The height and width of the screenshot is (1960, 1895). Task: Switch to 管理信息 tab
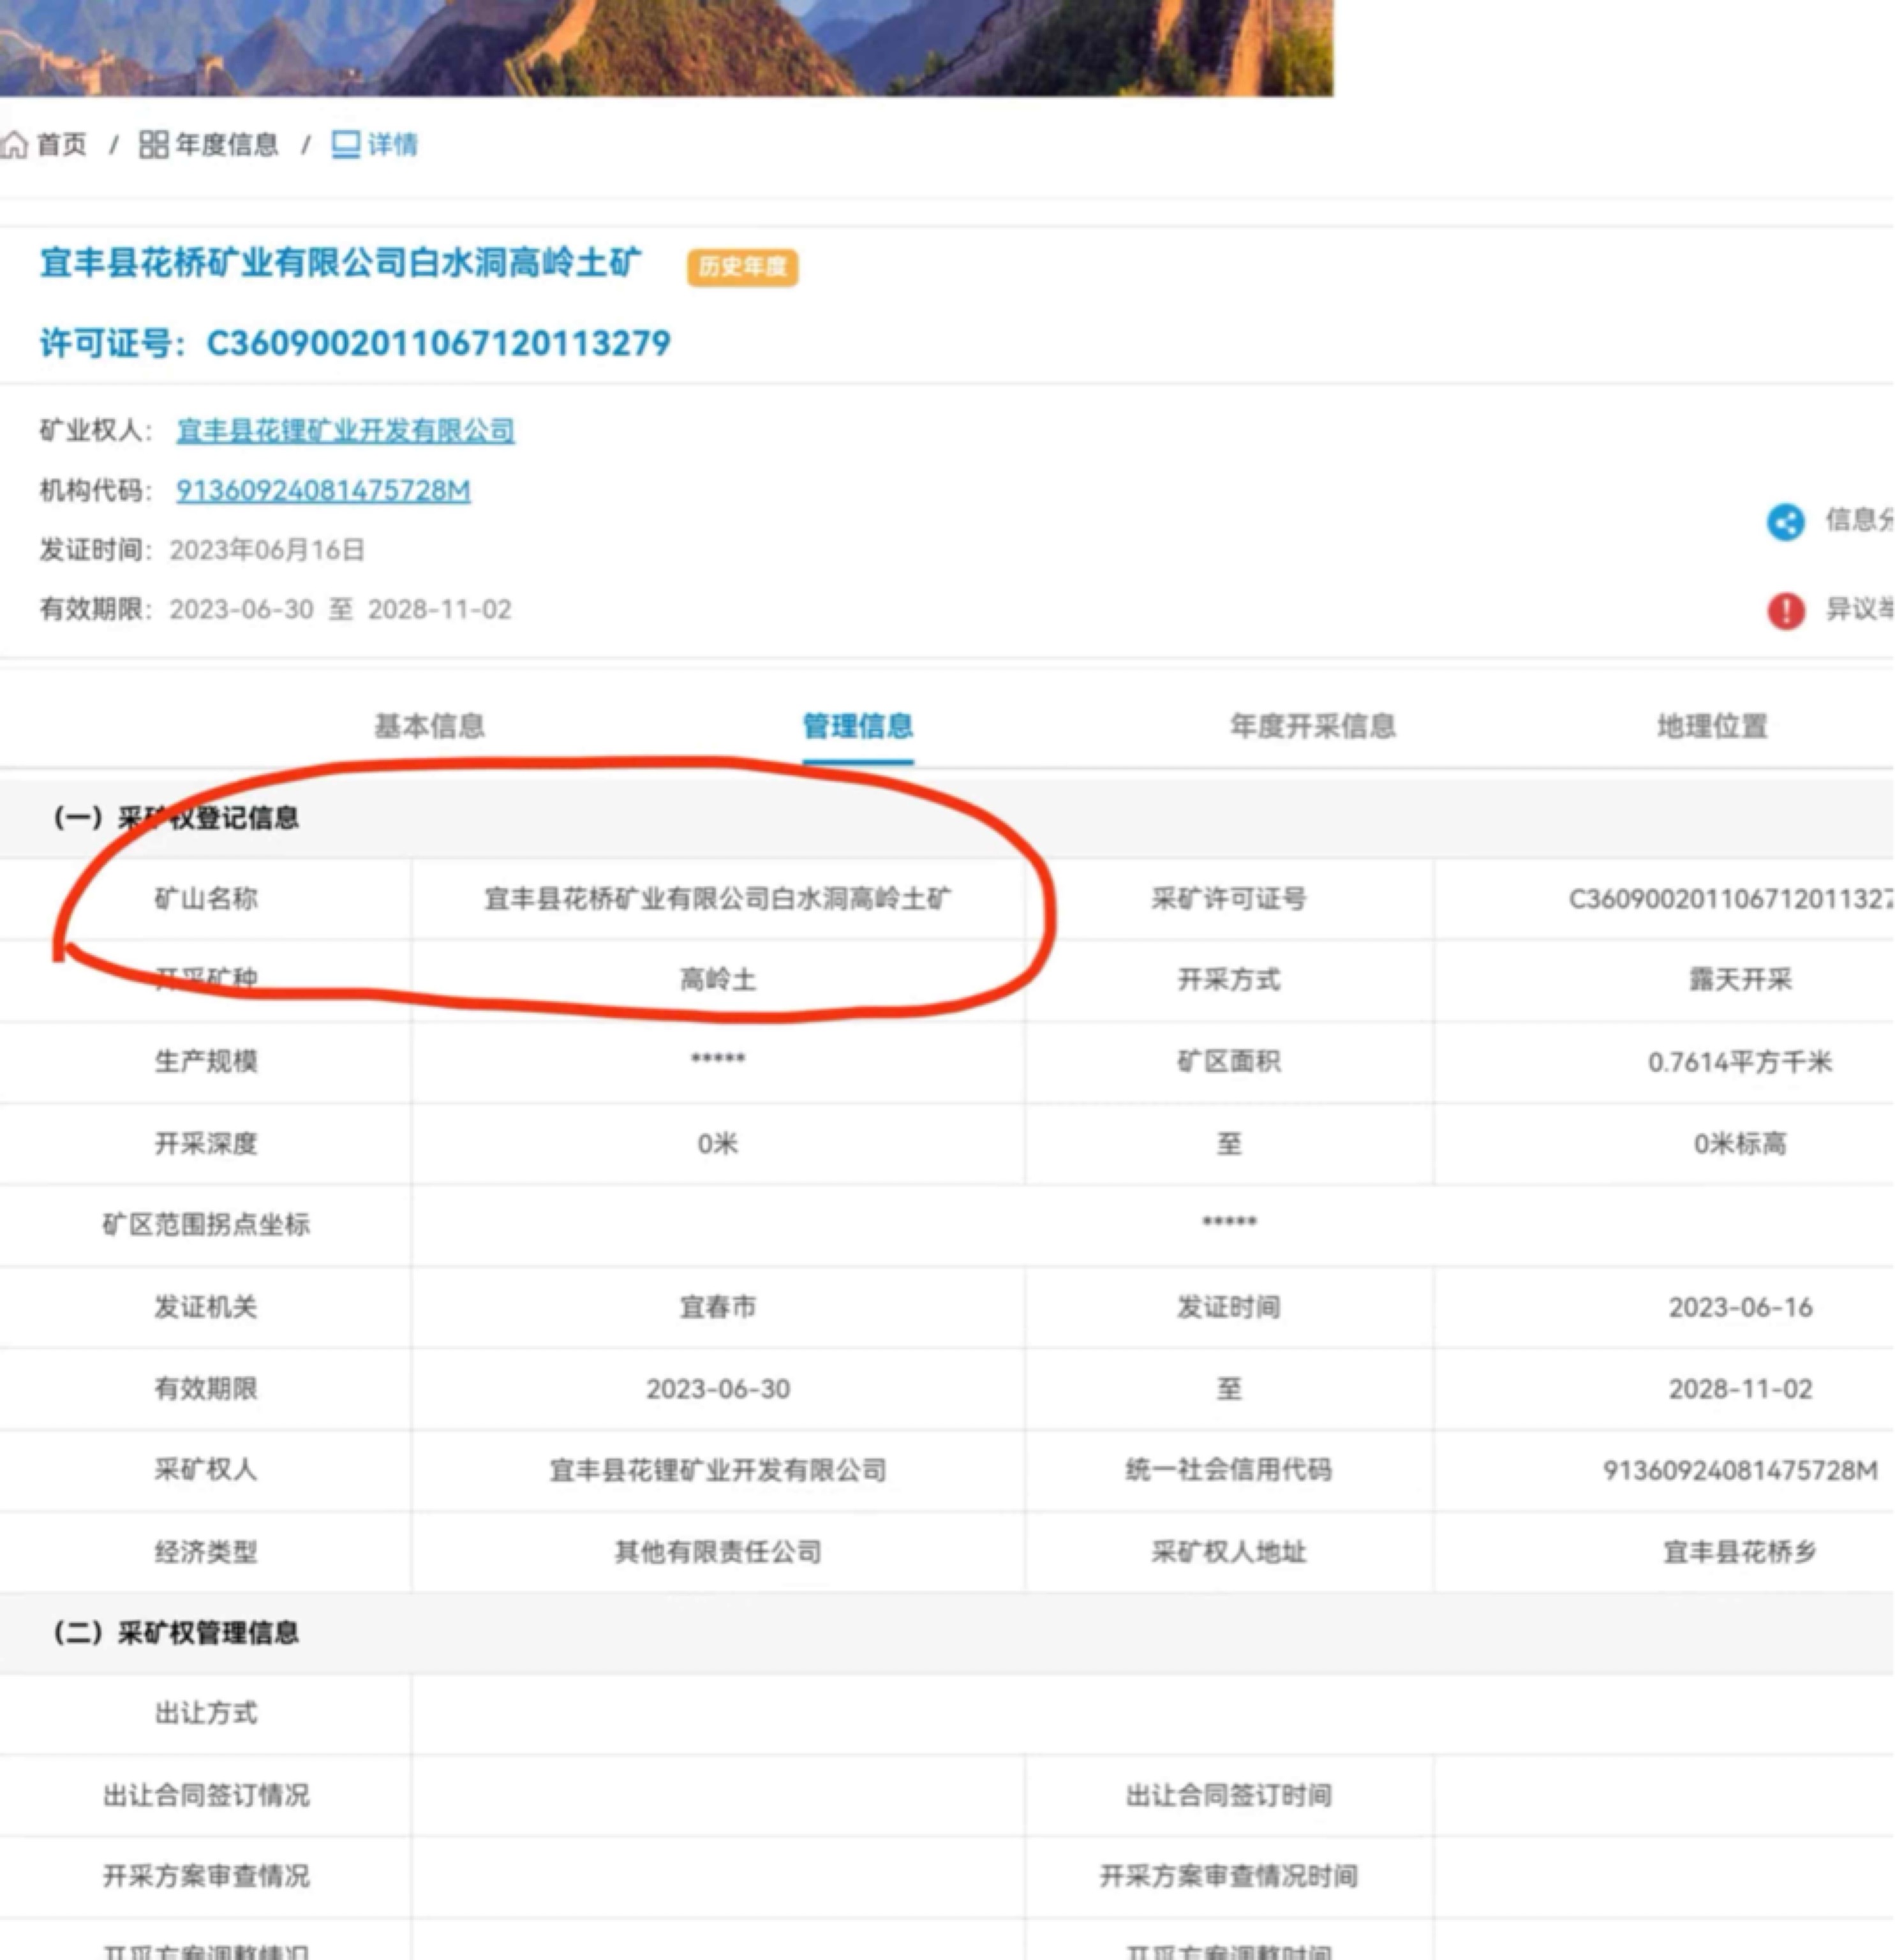858,726
